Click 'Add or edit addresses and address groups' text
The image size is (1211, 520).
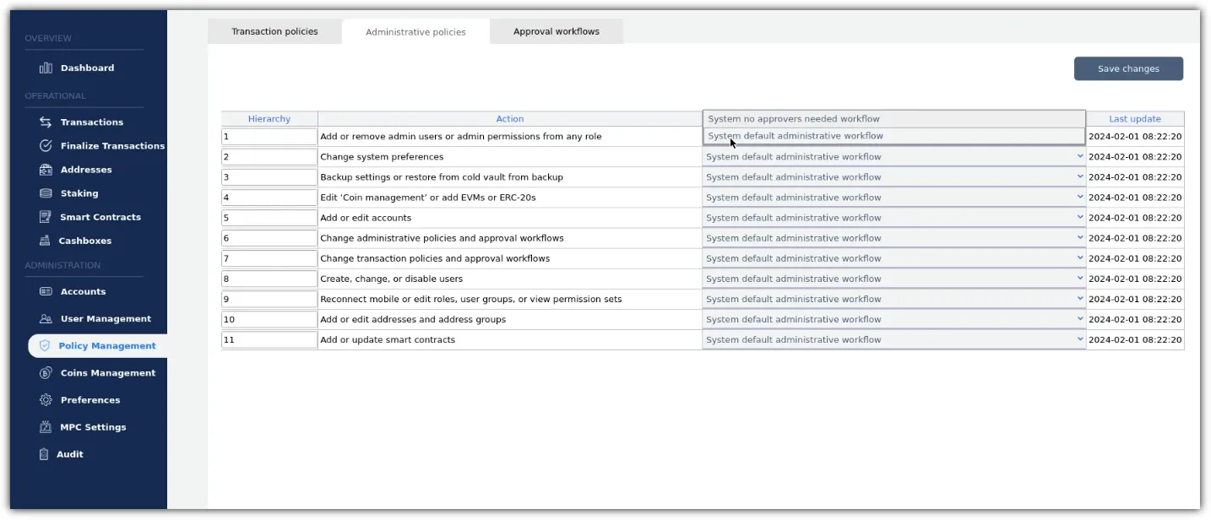pos(413,319)
